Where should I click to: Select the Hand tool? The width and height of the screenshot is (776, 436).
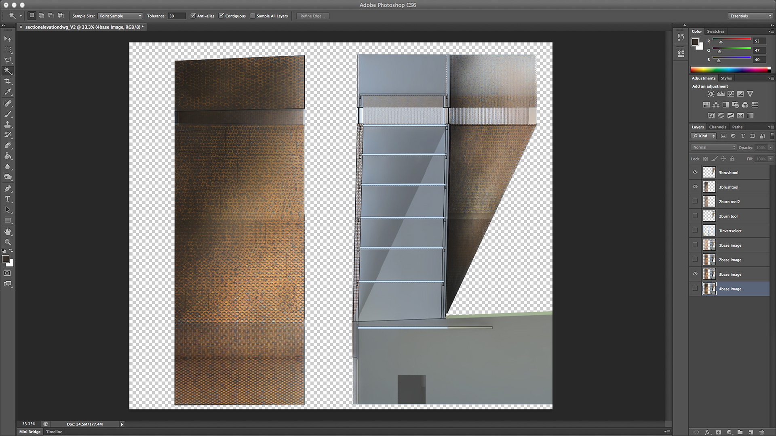point(8,232)
